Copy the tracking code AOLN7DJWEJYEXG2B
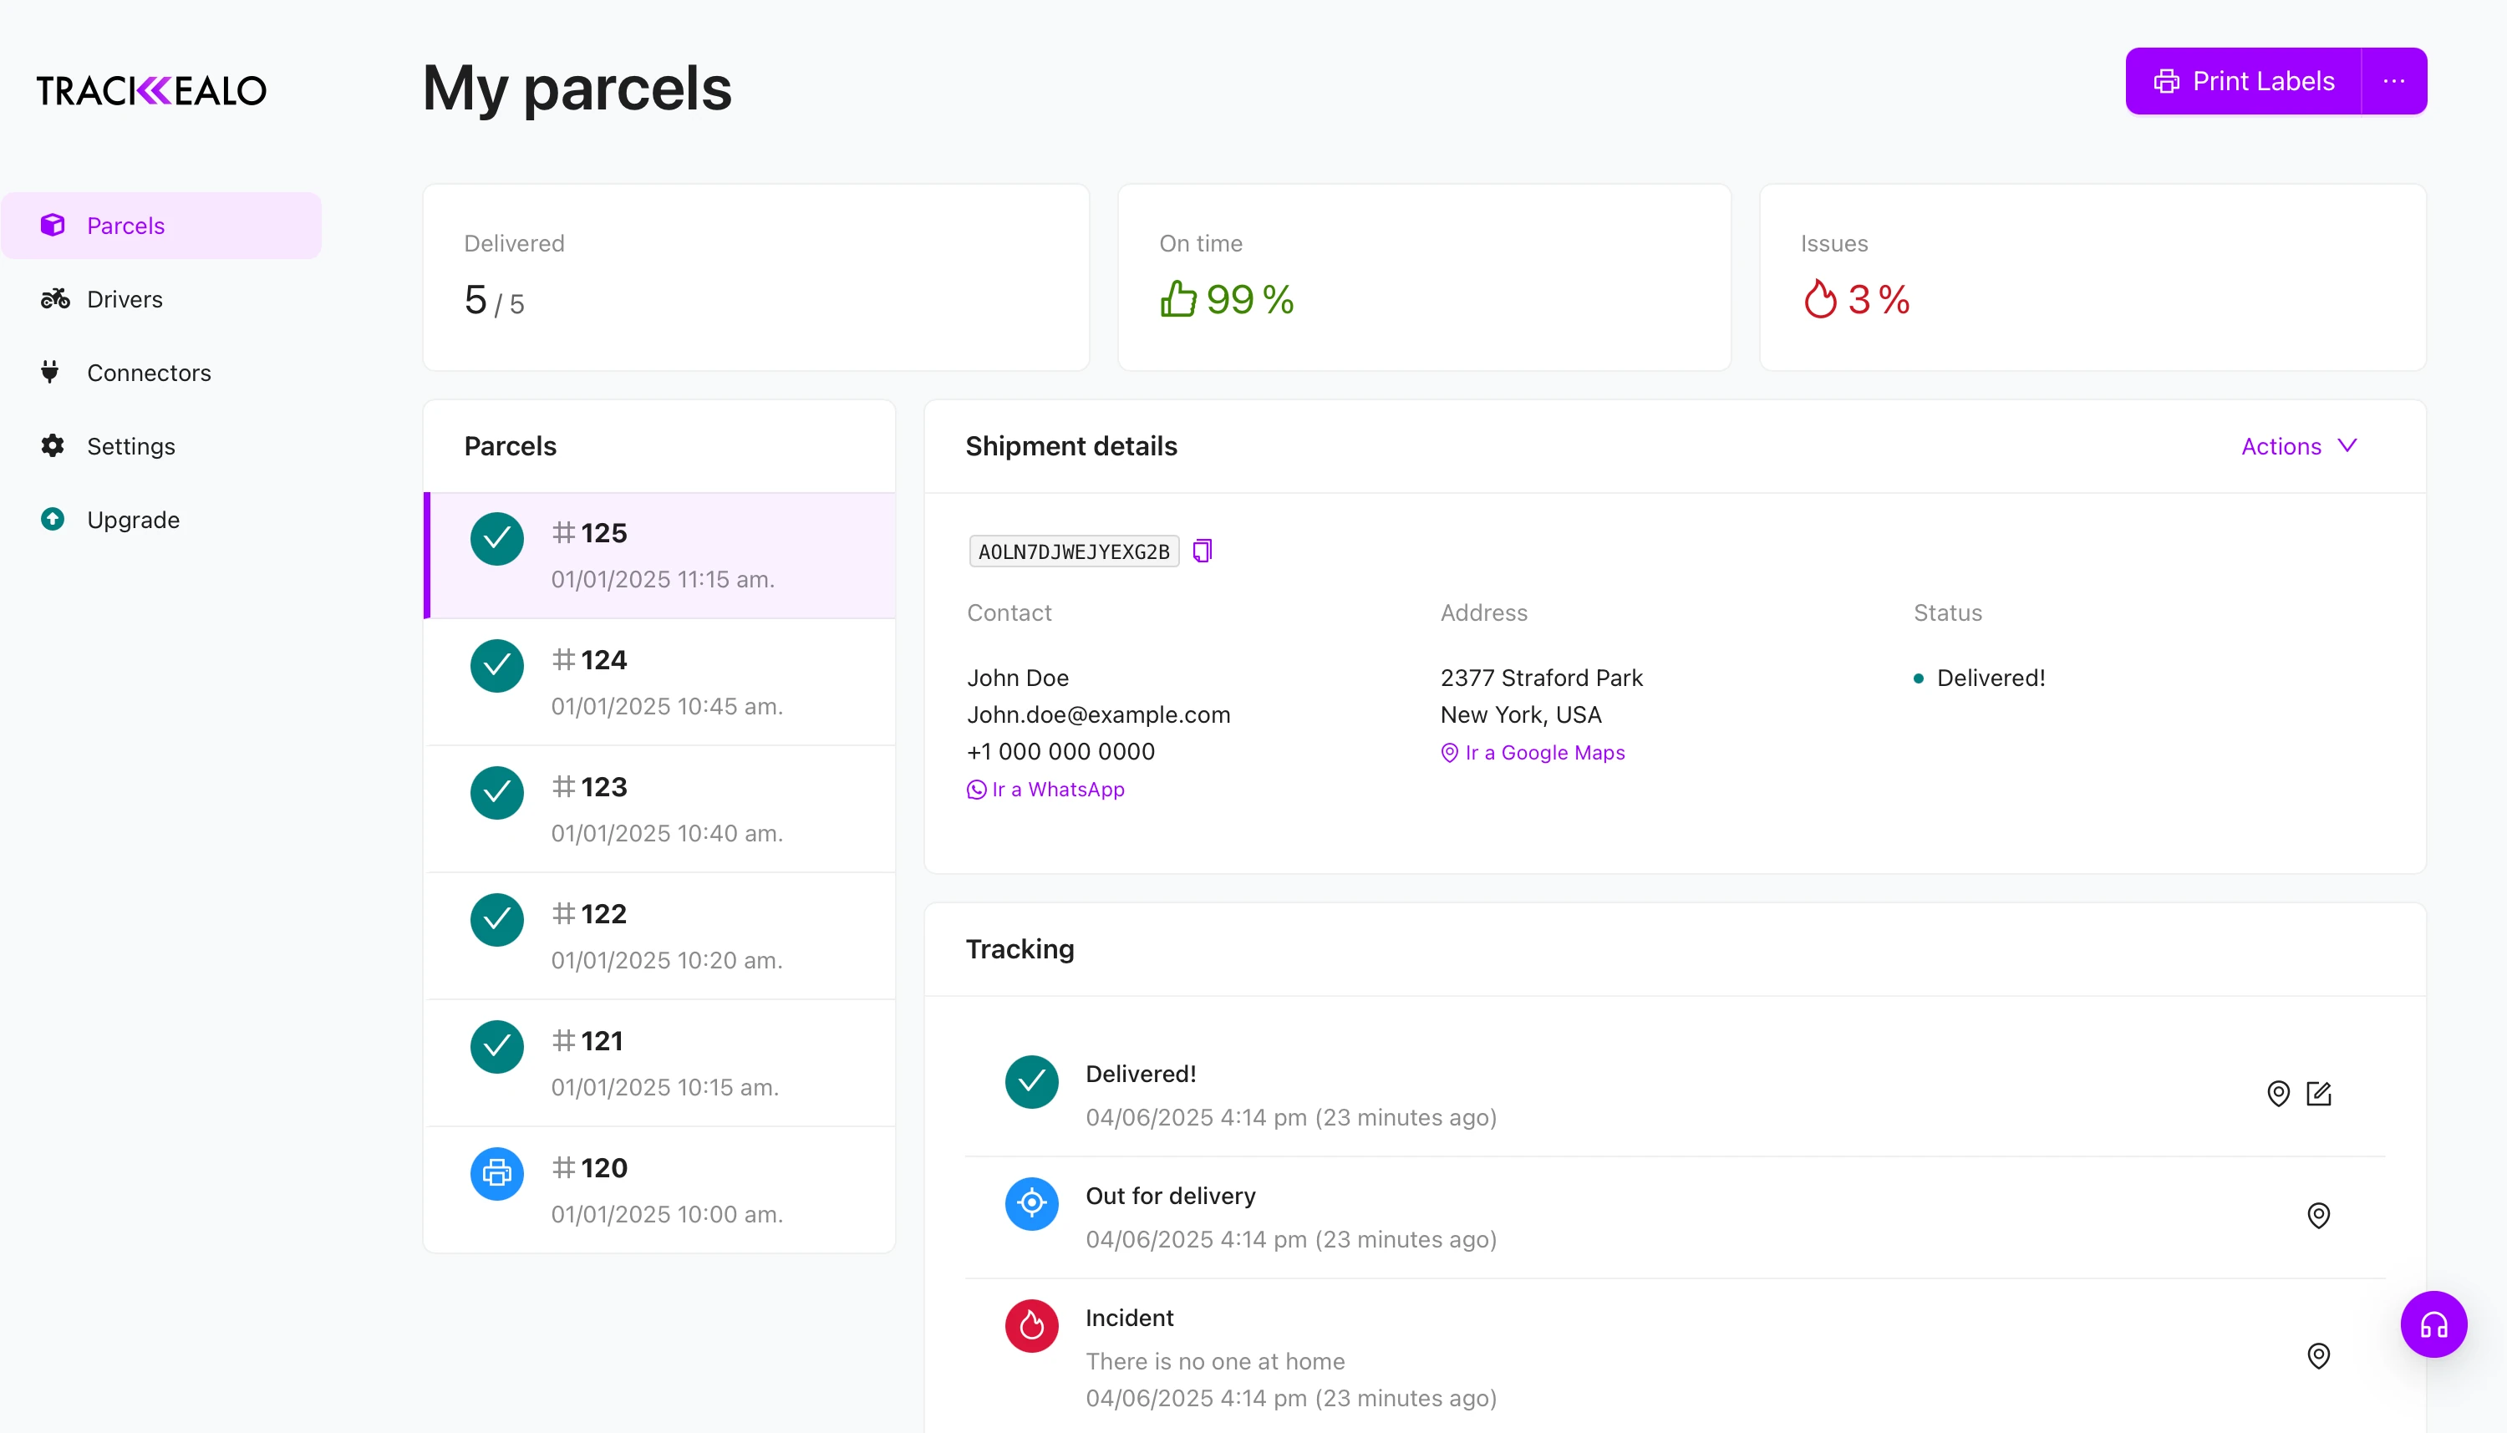This screenshot has height=1433, width=2507. click(1202, 551)
